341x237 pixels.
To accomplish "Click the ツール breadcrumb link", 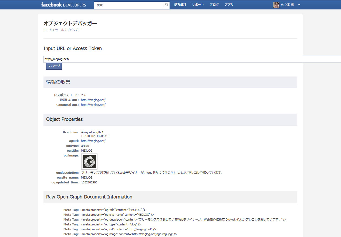I will click(59, 30).
